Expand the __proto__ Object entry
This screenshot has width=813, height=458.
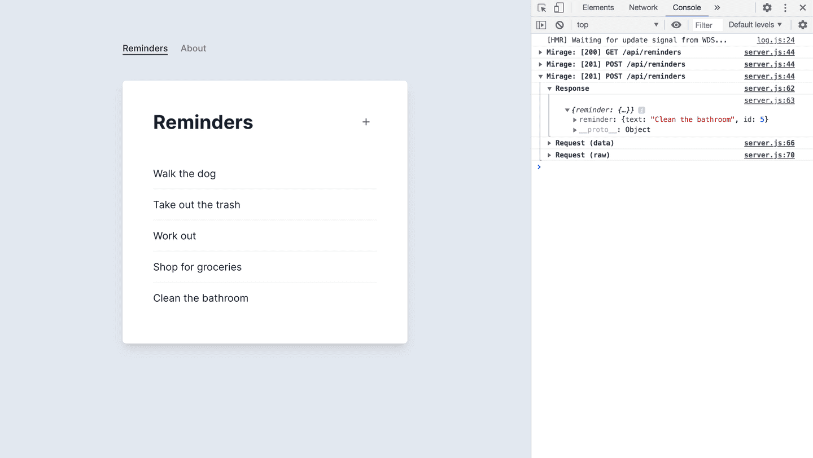575,129
